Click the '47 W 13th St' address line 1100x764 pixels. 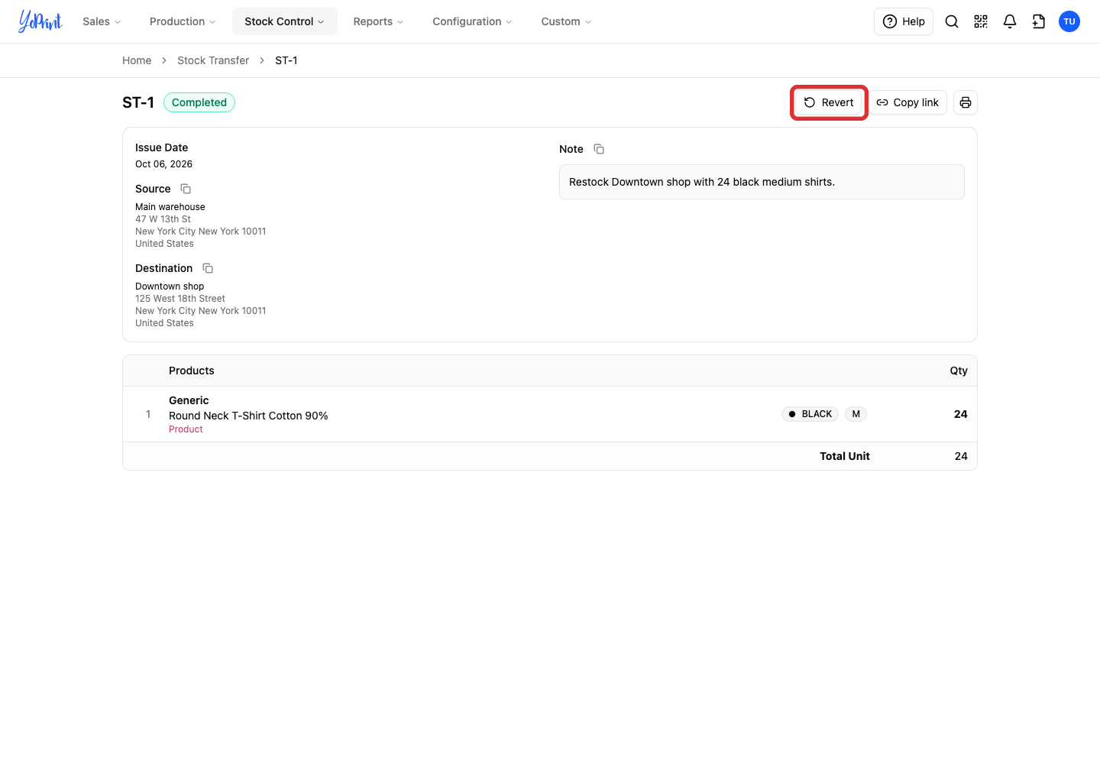click(x=163, y=219)
